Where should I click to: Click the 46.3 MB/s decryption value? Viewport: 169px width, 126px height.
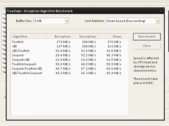click(89, 73)
